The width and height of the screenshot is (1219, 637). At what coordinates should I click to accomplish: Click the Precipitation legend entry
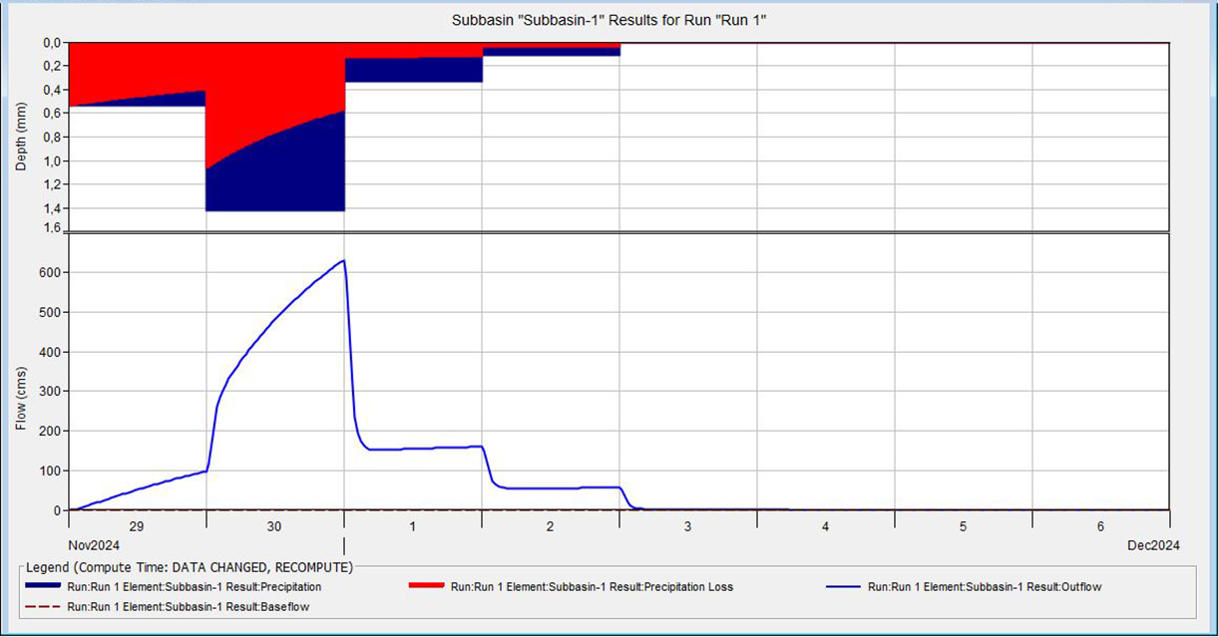[174, 587]
